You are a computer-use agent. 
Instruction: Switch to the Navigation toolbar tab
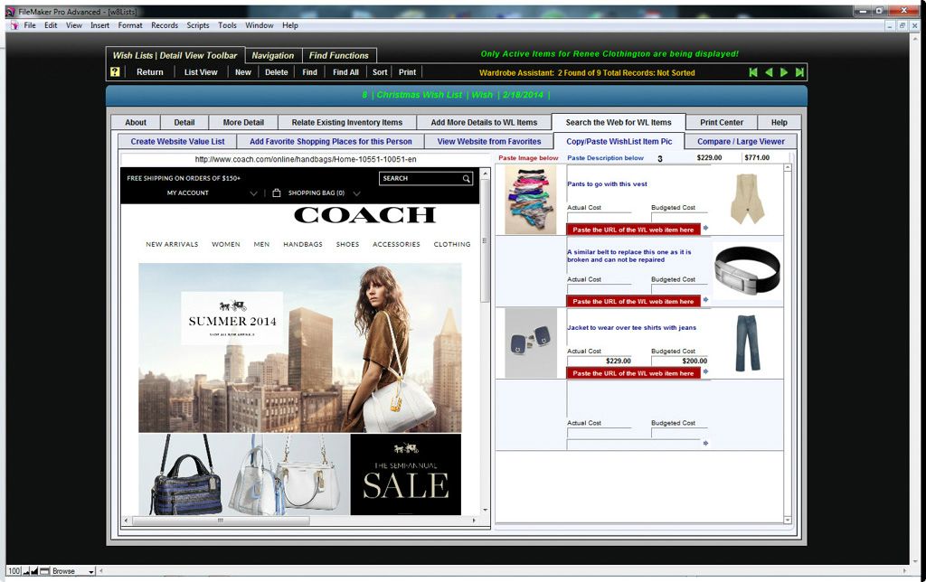(273, 55)
